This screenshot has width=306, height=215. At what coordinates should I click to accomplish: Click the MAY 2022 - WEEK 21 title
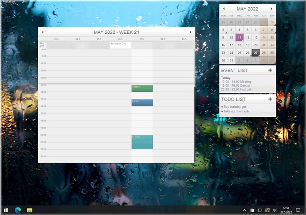(x=117, y=32)
